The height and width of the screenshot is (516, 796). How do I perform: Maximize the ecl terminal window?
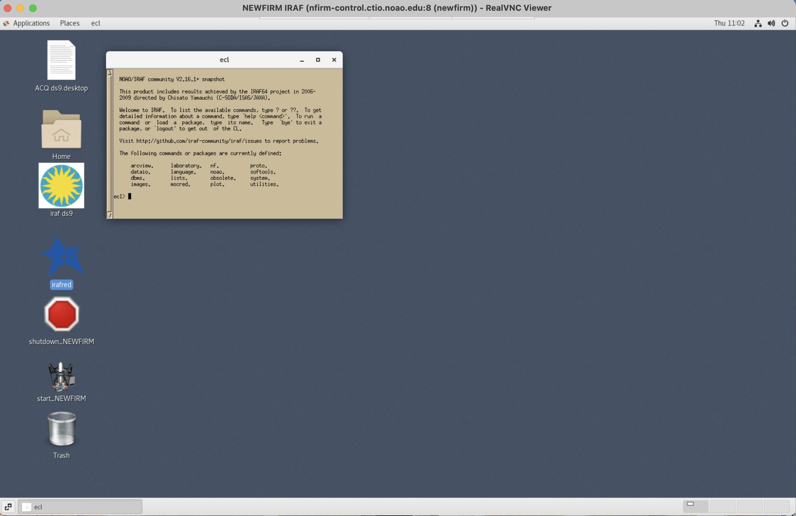pos(318,60)
